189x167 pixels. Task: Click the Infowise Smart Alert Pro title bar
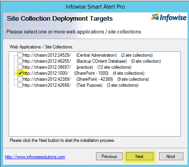pos(95,7)
